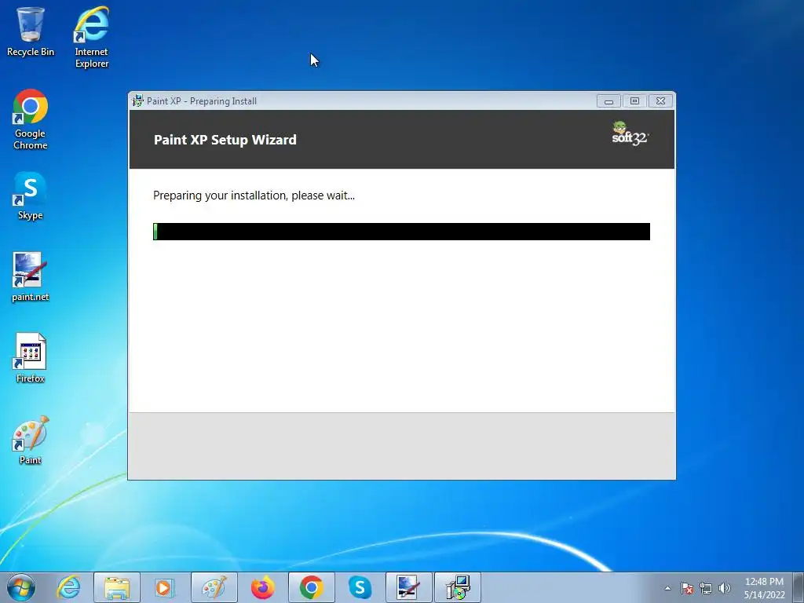
Task: Open the Windows Start menu orb
Action: coord(21,587)
